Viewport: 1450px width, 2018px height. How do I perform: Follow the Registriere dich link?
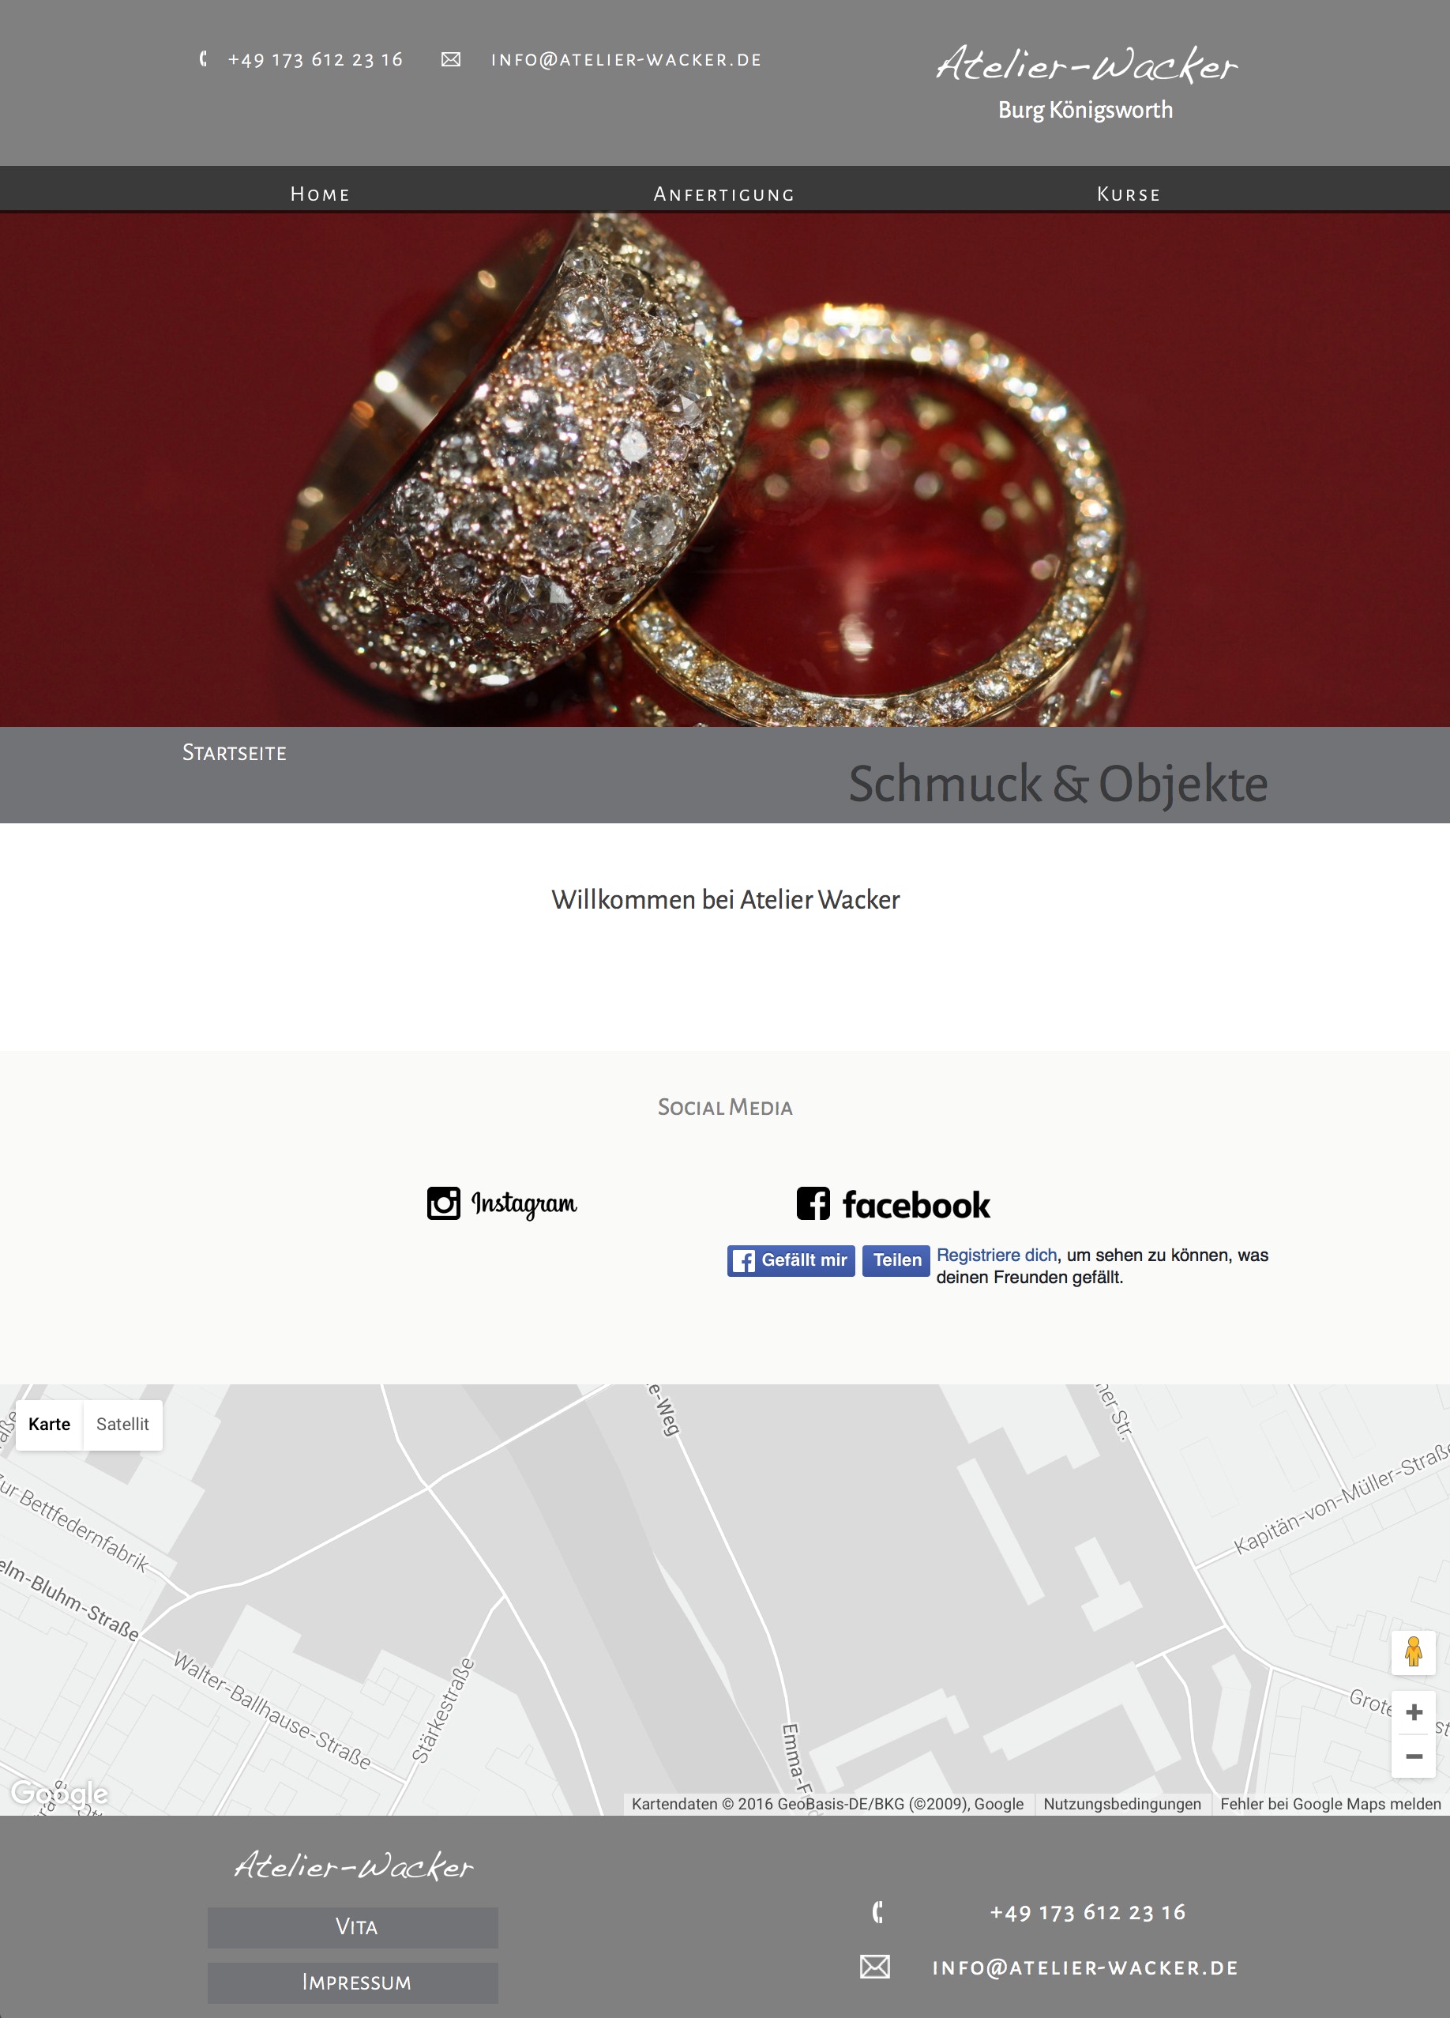(997, 1255)
